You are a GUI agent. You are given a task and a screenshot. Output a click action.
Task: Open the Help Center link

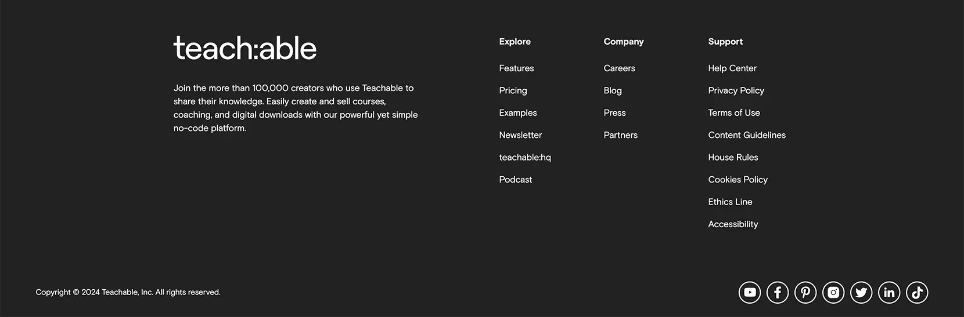pyautogui.click(x=732, y=68)
